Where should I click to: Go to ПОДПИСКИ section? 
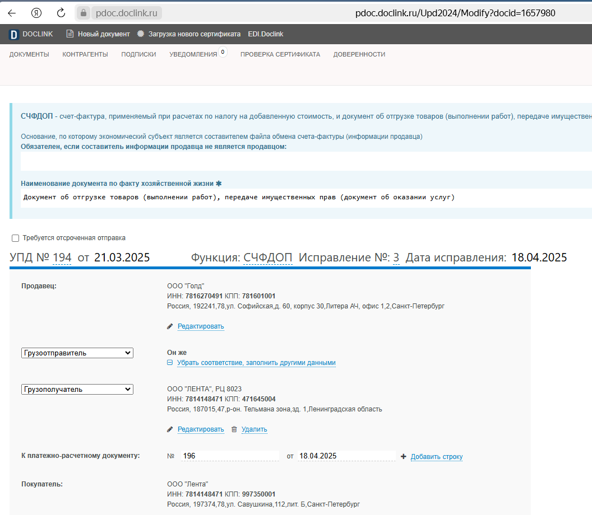[x=138, y=54]
